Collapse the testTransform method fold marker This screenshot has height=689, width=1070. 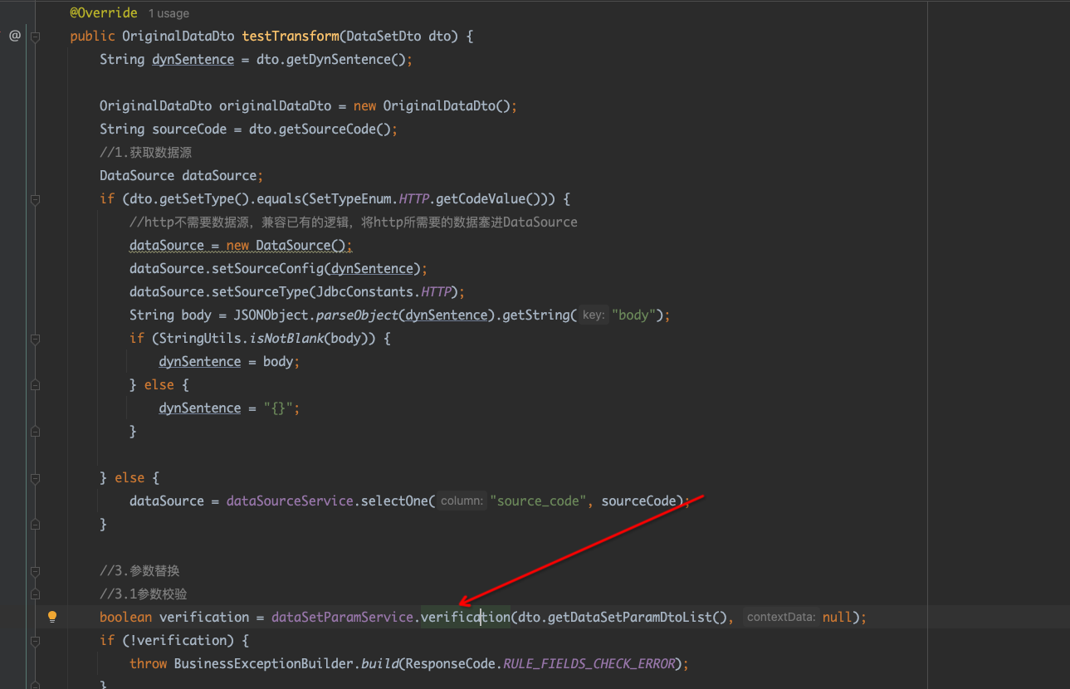(x=35, y=36)
